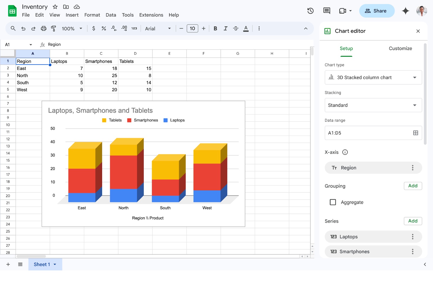
Task: Open the Gemini sparkle assistant
Action: (405, 11)
